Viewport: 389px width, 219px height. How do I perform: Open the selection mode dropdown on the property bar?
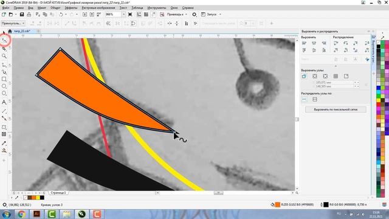13,23
